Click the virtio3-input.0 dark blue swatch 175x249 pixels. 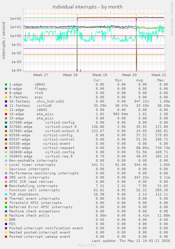[x=6, y=127]
